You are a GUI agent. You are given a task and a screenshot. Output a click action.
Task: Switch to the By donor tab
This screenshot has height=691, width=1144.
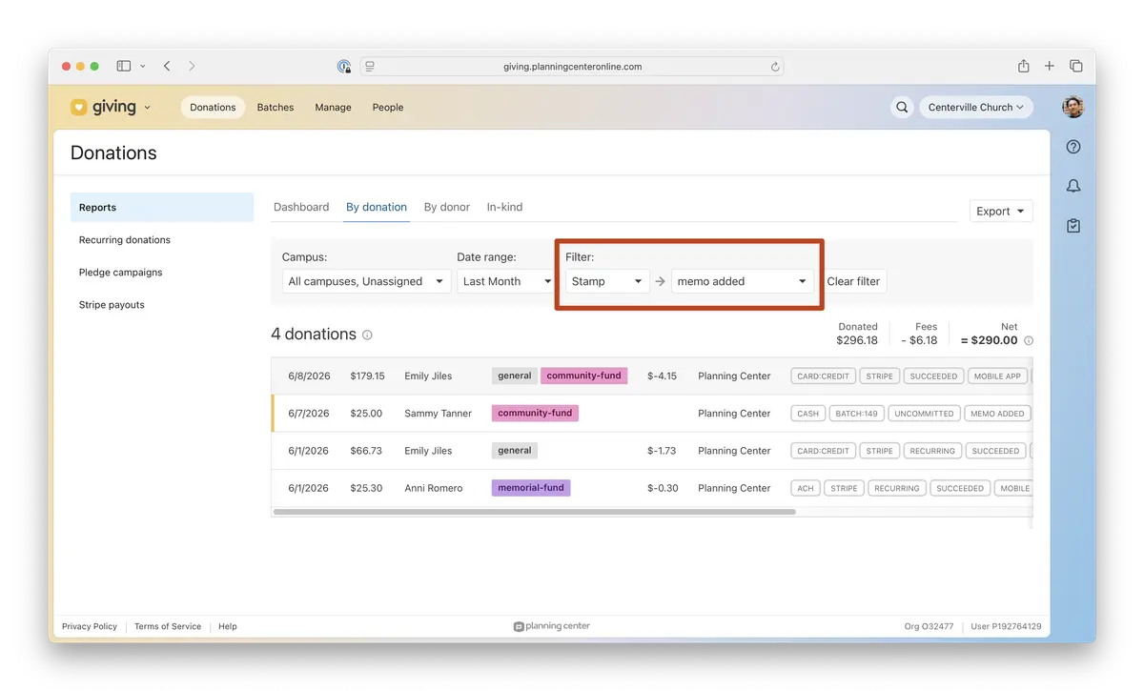click(x=447, y=207)
